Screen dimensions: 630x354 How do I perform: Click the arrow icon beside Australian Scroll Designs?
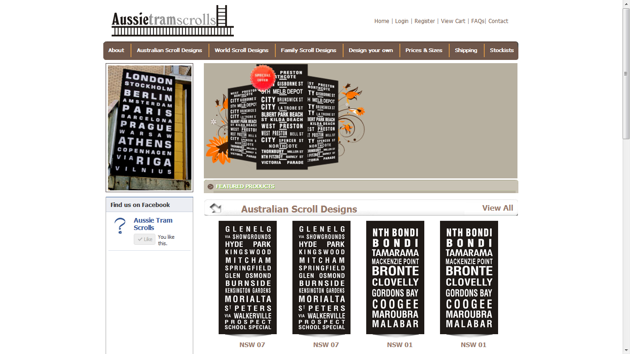click(x=215, y=208)
